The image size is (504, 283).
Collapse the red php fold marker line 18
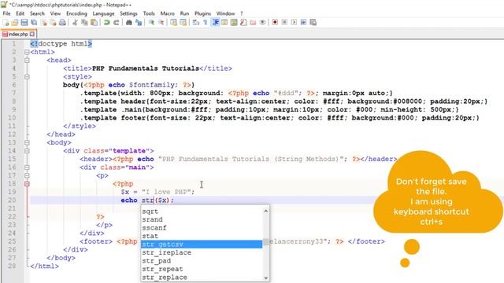pyautogui.click(x=27, y=184)
